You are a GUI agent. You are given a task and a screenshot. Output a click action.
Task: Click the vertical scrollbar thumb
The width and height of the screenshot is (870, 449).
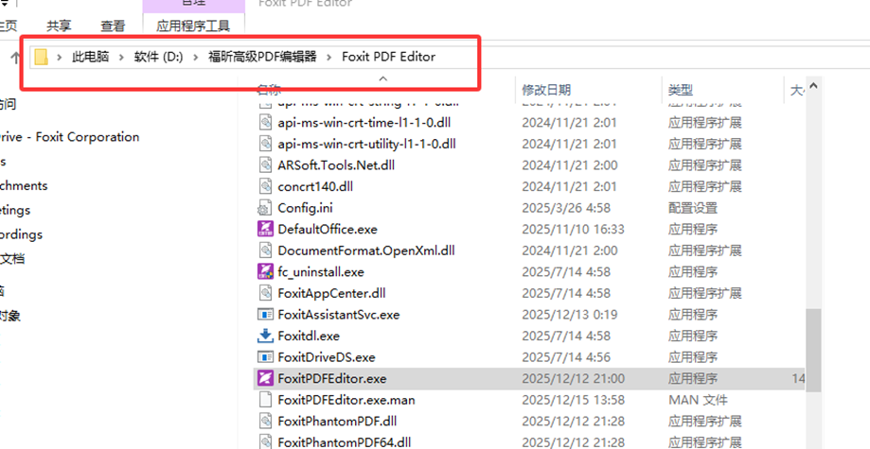point(813,351)
